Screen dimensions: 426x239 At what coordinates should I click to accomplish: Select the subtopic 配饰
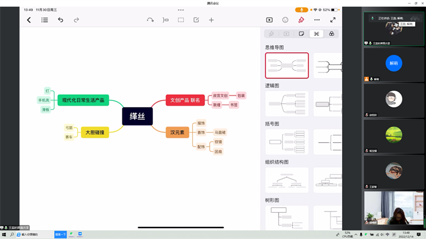[x=201, y=147]
